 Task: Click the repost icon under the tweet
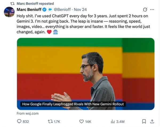coord(50,121)
